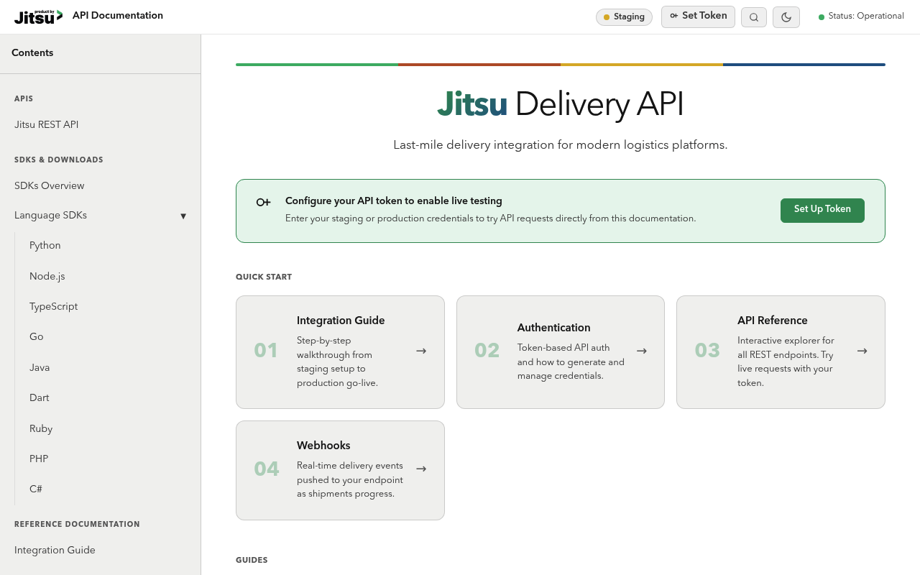Screen dimensions: 920x575
Task: Click the APIS sidebar section label
Action: pos(24,99)
